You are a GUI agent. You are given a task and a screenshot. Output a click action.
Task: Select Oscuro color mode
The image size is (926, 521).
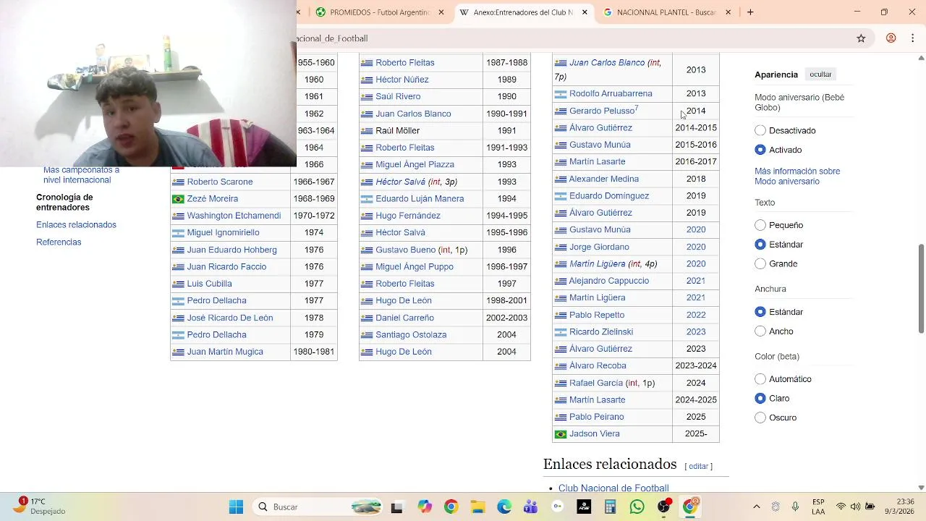click(760, 418)
